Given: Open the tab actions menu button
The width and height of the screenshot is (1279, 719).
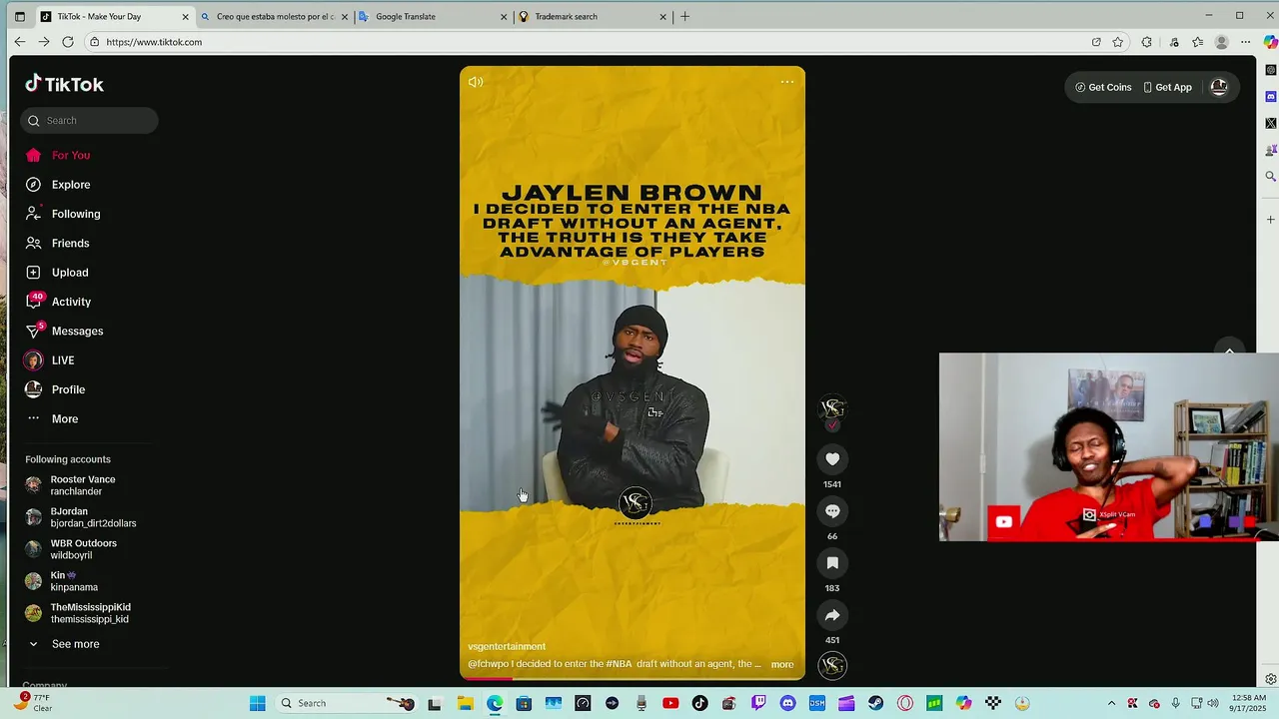Looking at the screenshot, I should point(19,16).
